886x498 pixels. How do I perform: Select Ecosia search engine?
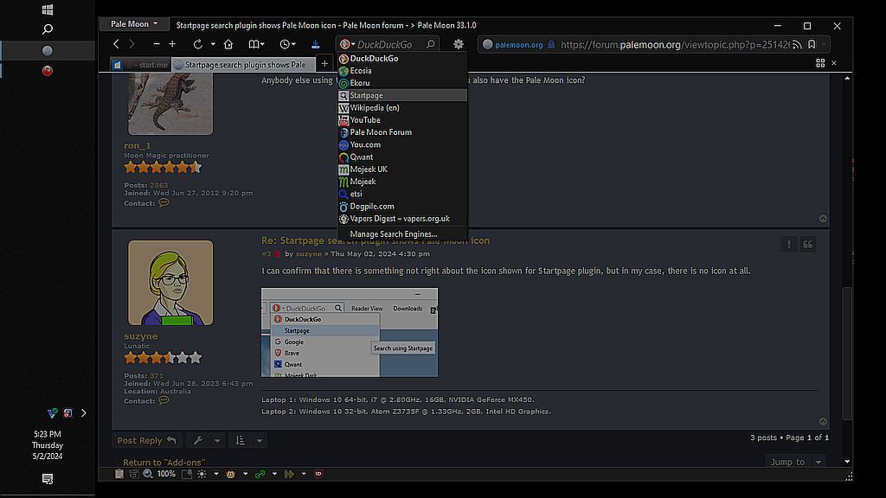402,71
